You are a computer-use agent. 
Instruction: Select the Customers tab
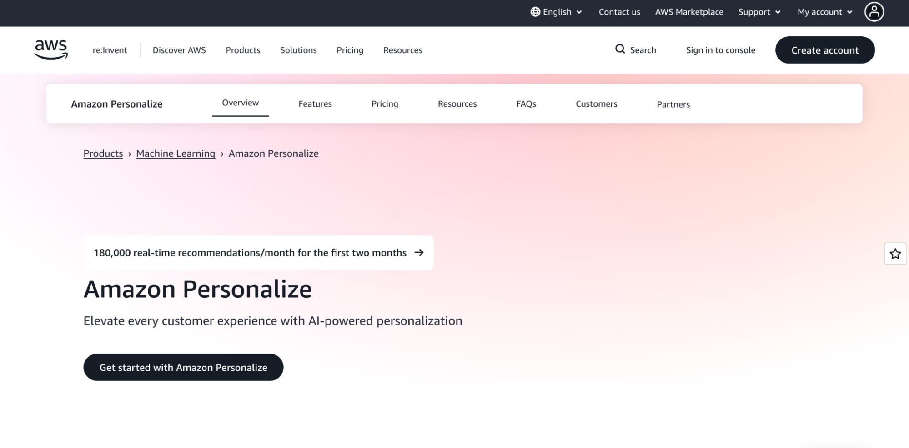pos(596,104)
